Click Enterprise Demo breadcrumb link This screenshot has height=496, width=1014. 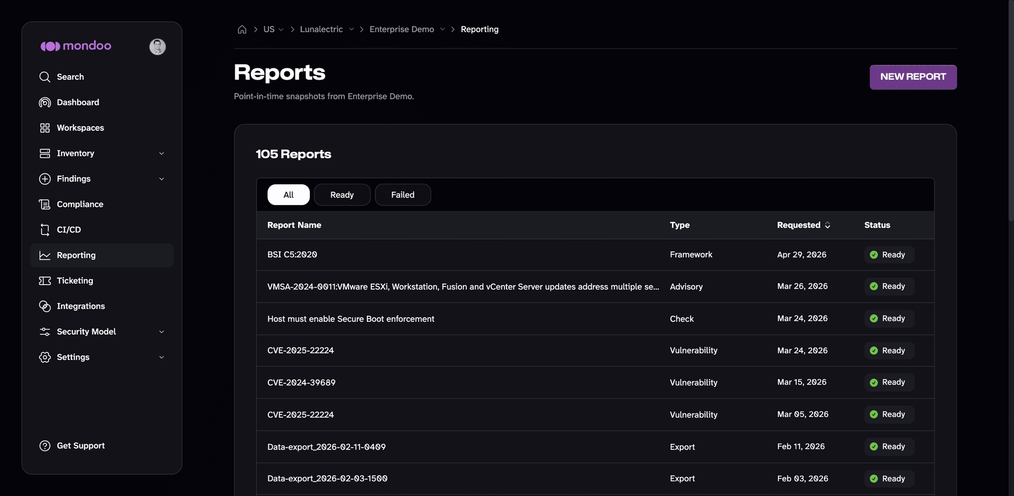(402, 29)
